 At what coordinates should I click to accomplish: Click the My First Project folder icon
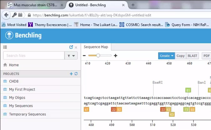pos(5,89)
